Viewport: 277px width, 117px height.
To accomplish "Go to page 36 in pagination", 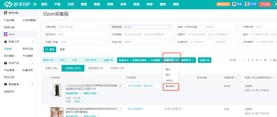I will (x=265, y=60).
